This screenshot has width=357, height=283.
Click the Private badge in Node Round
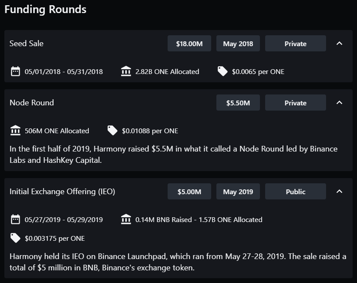point(296,102)
